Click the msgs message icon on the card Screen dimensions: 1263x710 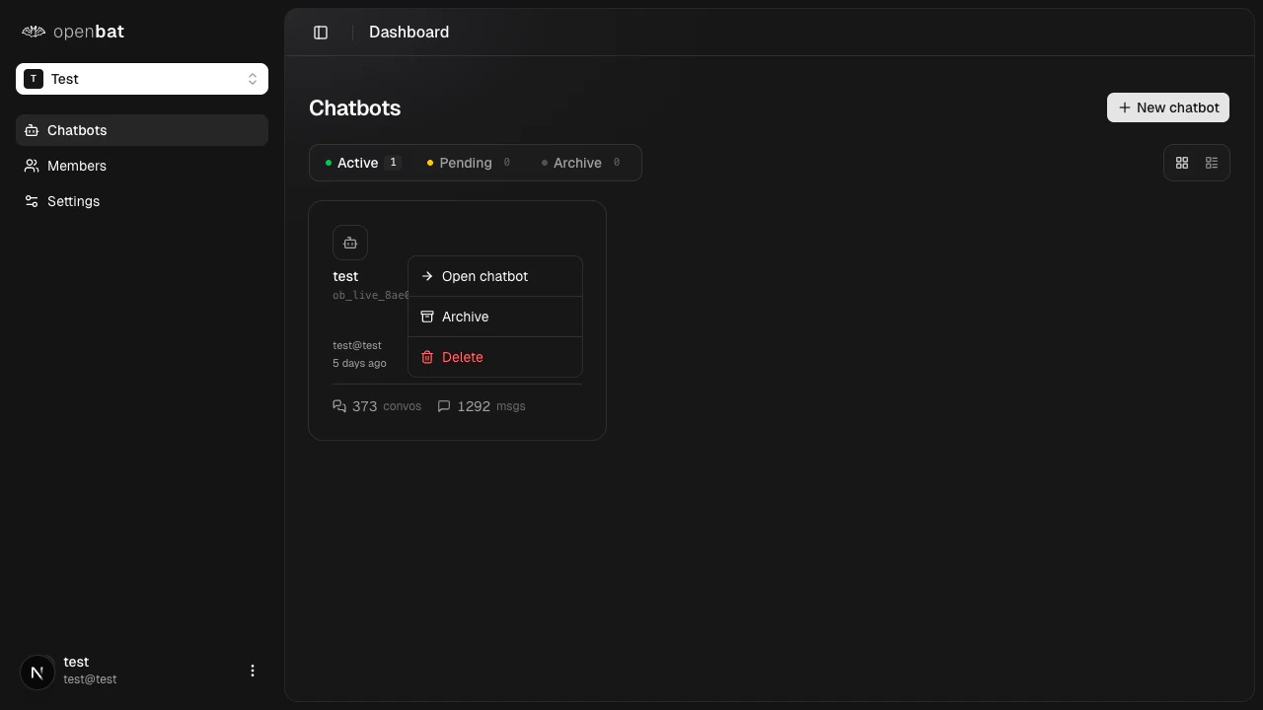(x=444, y=405)
